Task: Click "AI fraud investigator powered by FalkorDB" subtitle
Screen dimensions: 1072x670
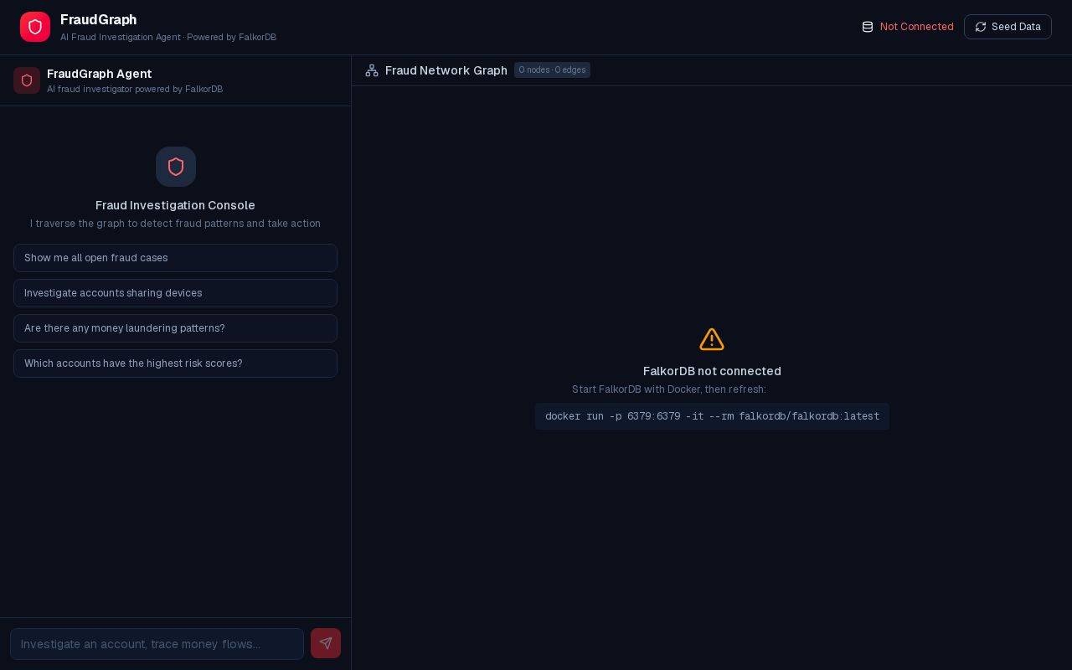Action: [135, 89]
